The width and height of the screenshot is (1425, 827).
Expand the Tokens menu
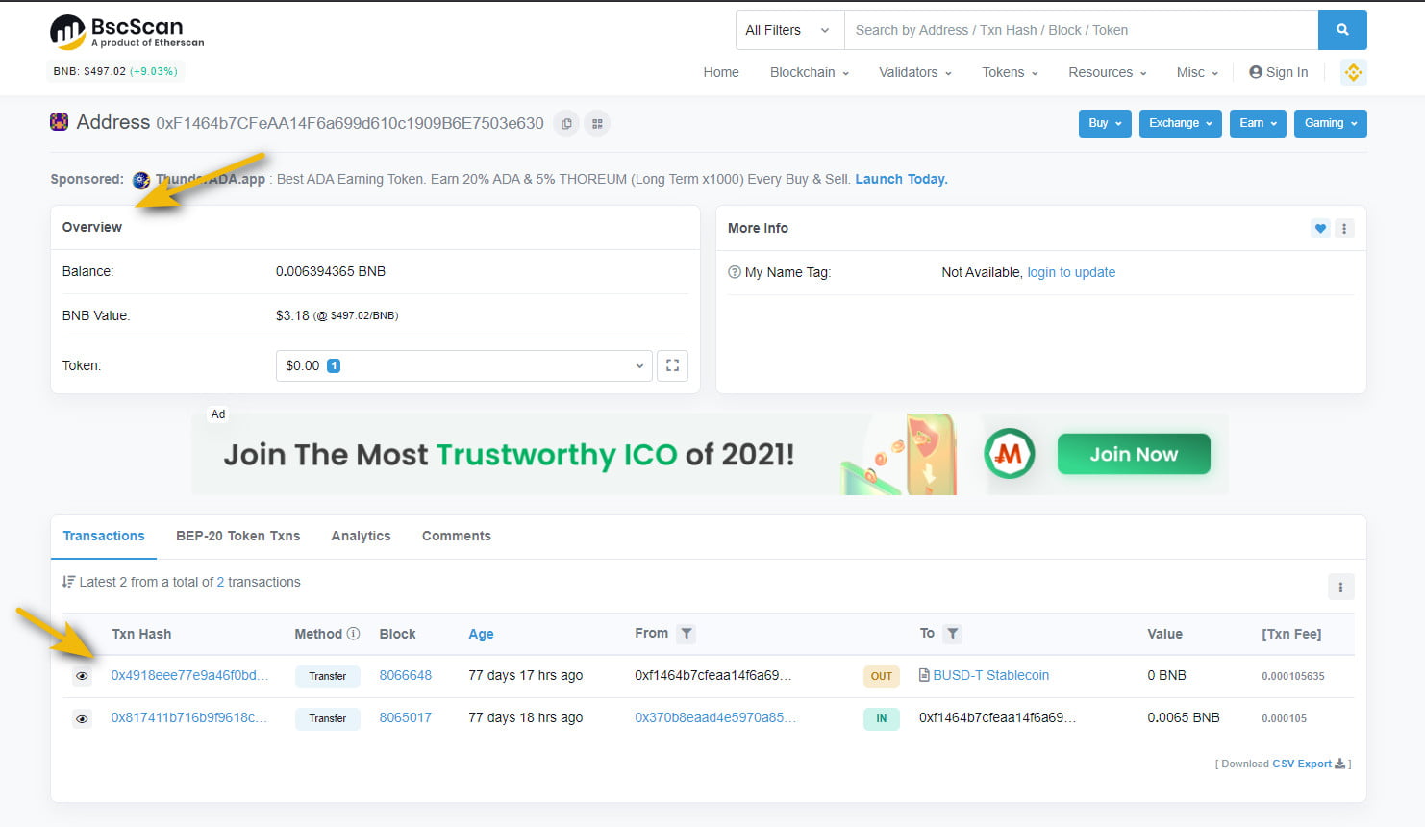(1010, 72)
